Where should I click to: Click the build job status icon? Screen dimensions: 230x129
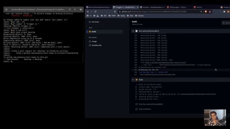tap(90, 32)
